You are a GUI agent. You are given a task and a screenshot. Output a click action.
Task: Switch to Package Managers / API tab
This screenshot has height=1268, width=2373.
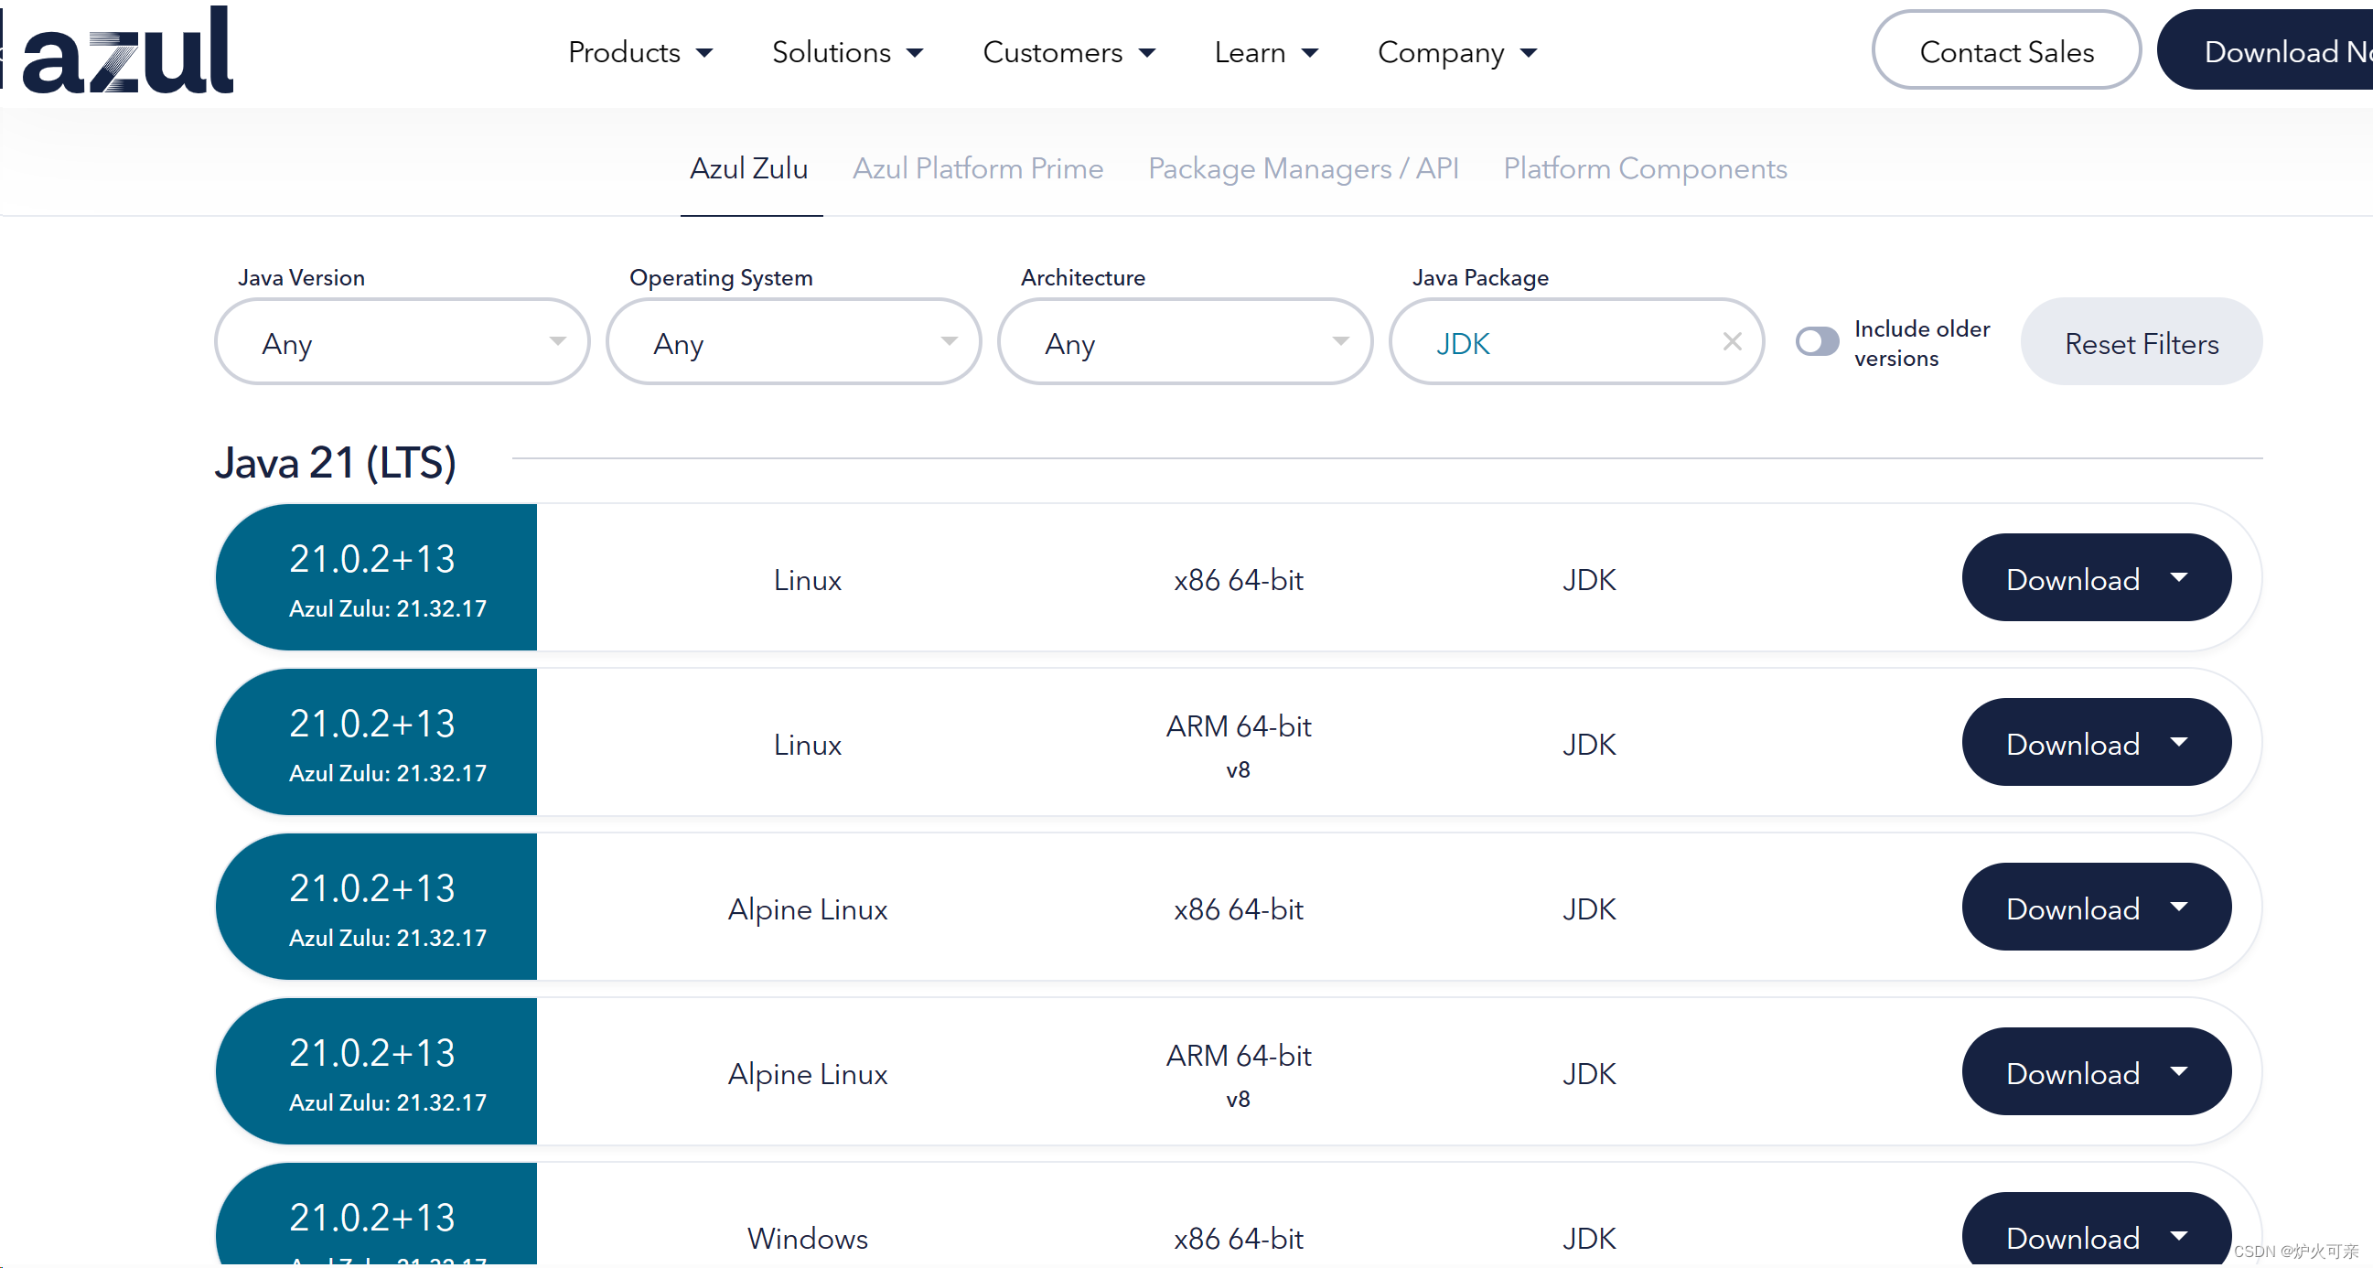[1303, 168]
